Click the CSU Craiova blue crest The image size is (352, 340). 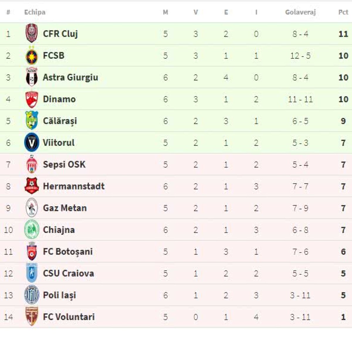click(x=31, y=273)
